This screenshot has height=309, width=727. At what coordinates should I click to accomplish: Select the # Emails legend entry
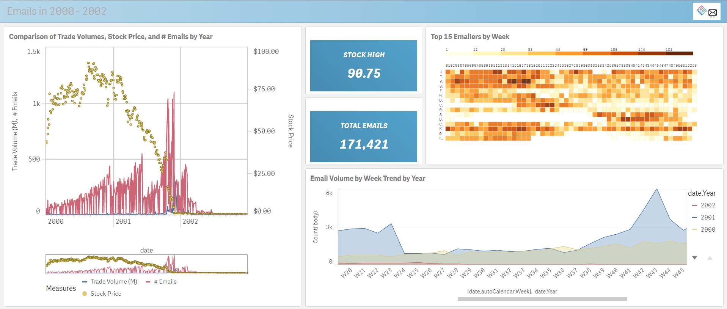coord(161,281)
